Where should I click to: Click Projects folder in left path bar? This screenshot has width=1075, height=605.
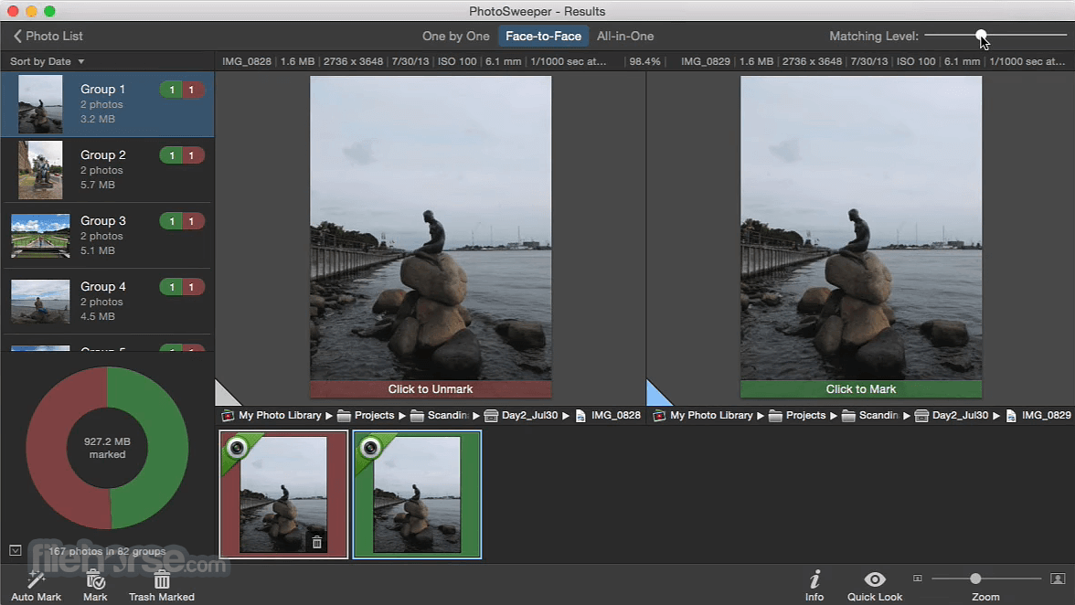[366, 415]
